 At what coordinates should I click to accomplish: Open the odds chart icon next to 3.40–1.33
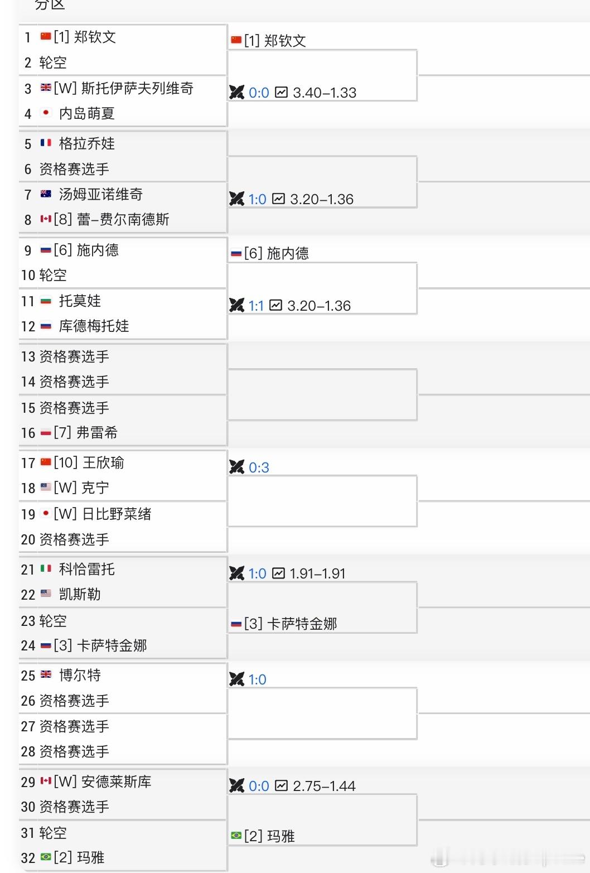[x=281, y=93]
